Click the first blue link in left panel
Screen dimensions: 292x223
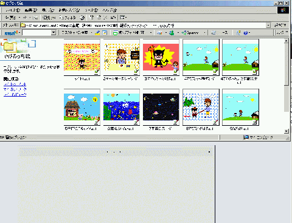pyautogui.click(x=15, y=84)
